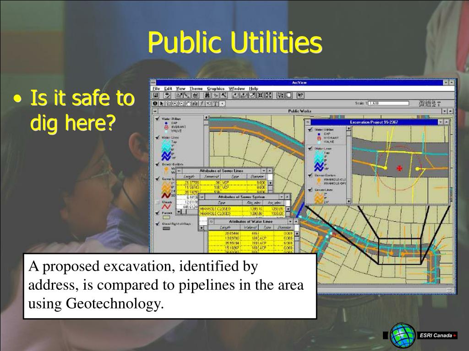Uncheck Water Lines theme in Public Works

(x=158, y=137)
